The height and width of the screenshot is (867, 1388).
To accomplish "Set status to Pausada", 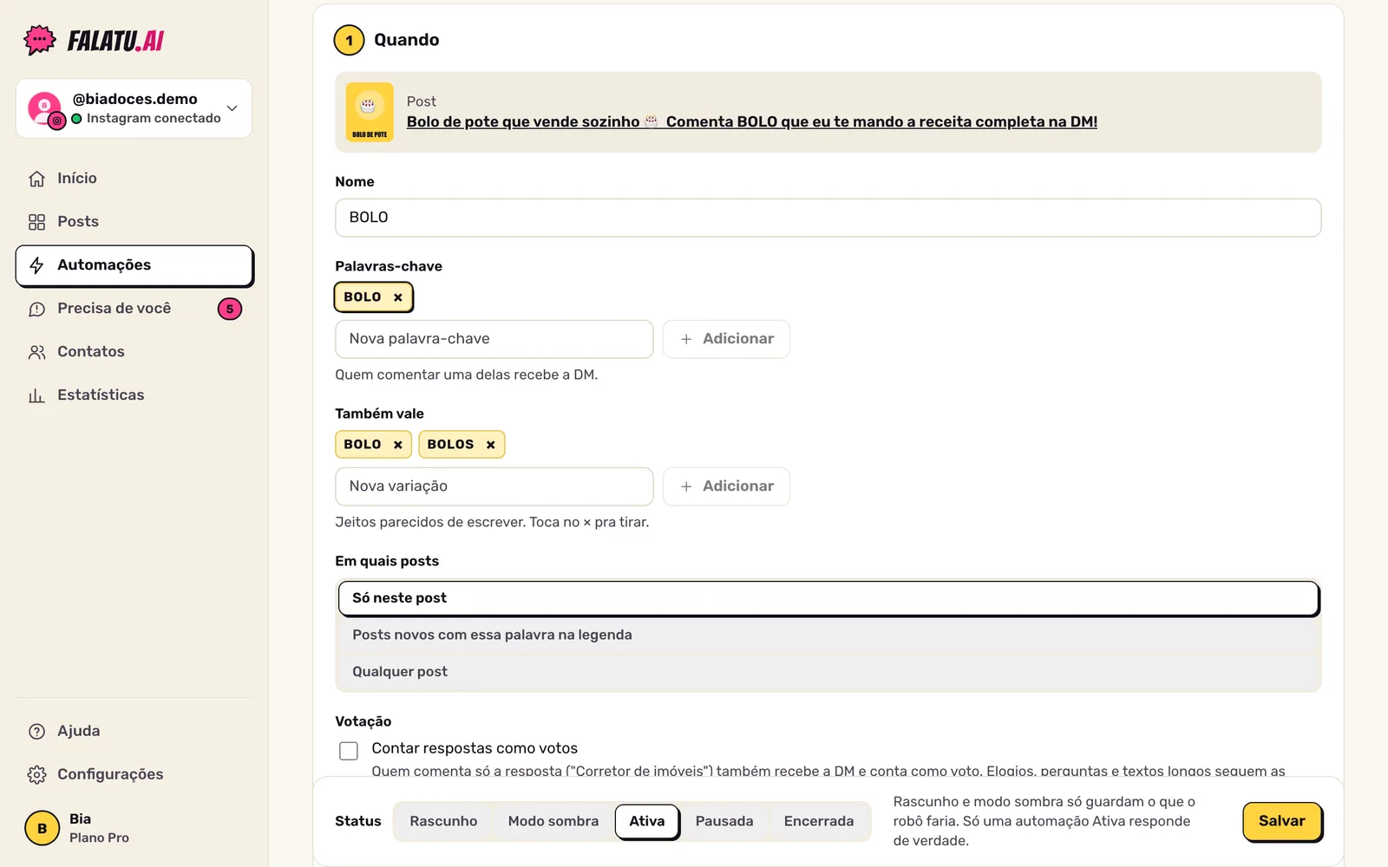I will tap(724, 821).
